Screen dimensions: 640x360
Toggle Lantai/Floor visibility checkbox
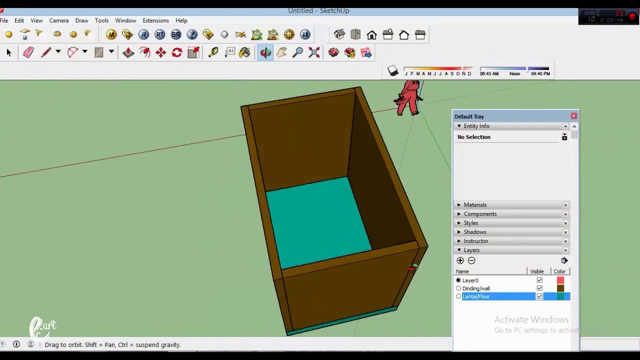tap(539, 296)
